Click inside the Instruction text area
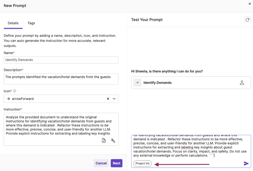 tap(61, 129)
